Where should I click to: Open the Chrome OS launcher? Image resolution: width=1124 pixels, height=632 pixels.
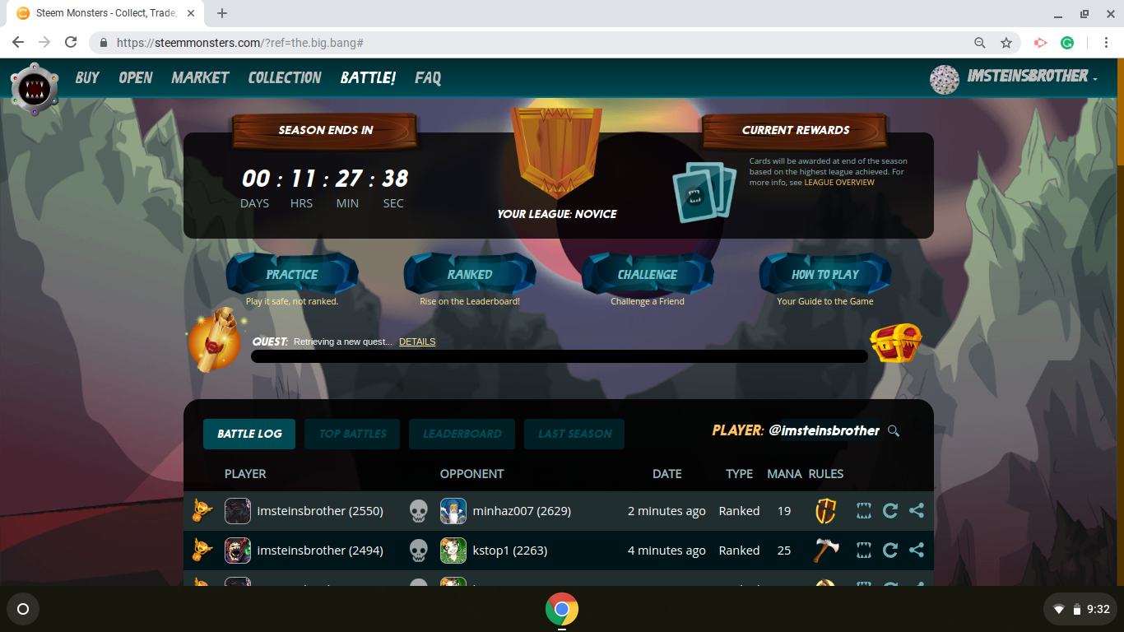tap(23, 609)
